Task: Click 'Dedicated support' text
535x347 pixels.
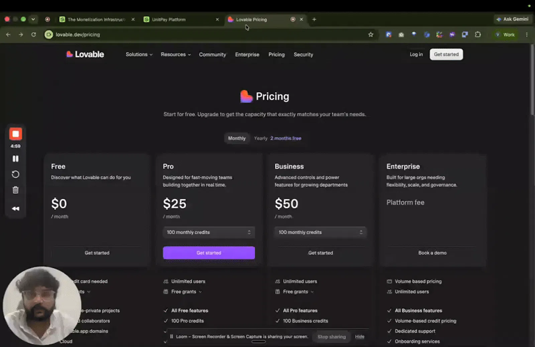Action: pos(415,331)
